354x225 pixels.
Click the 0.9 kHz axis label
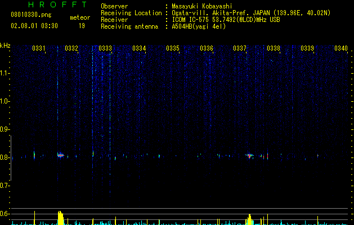[5, 129]
